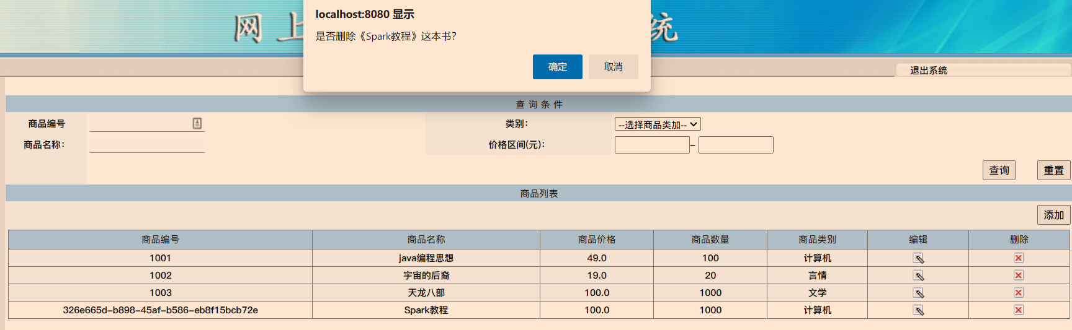This screenshot has height=330, width=1072.
Task: Click the 价格区间(元) label
Action: coord(516,145)
